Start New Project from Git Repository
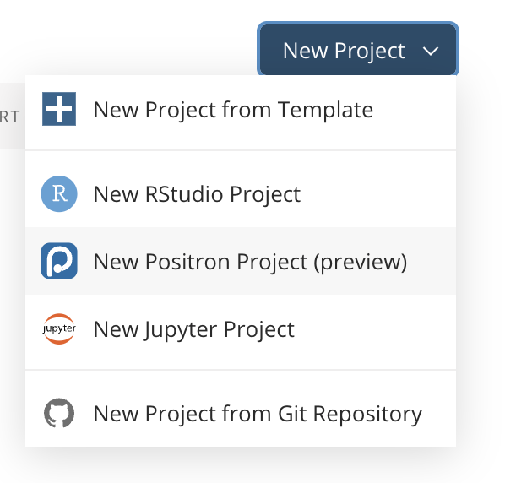 pyautogui.click(x=241, y=414)
